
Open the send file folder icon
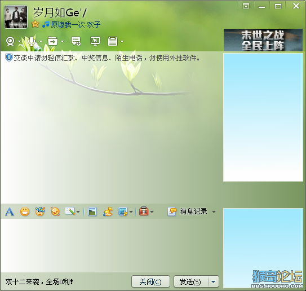(53, 41)
